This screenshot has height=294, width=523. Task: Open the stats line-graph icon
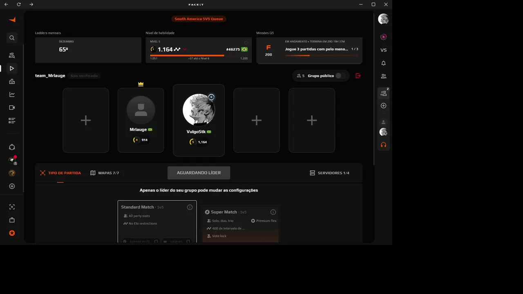(12, 94)
